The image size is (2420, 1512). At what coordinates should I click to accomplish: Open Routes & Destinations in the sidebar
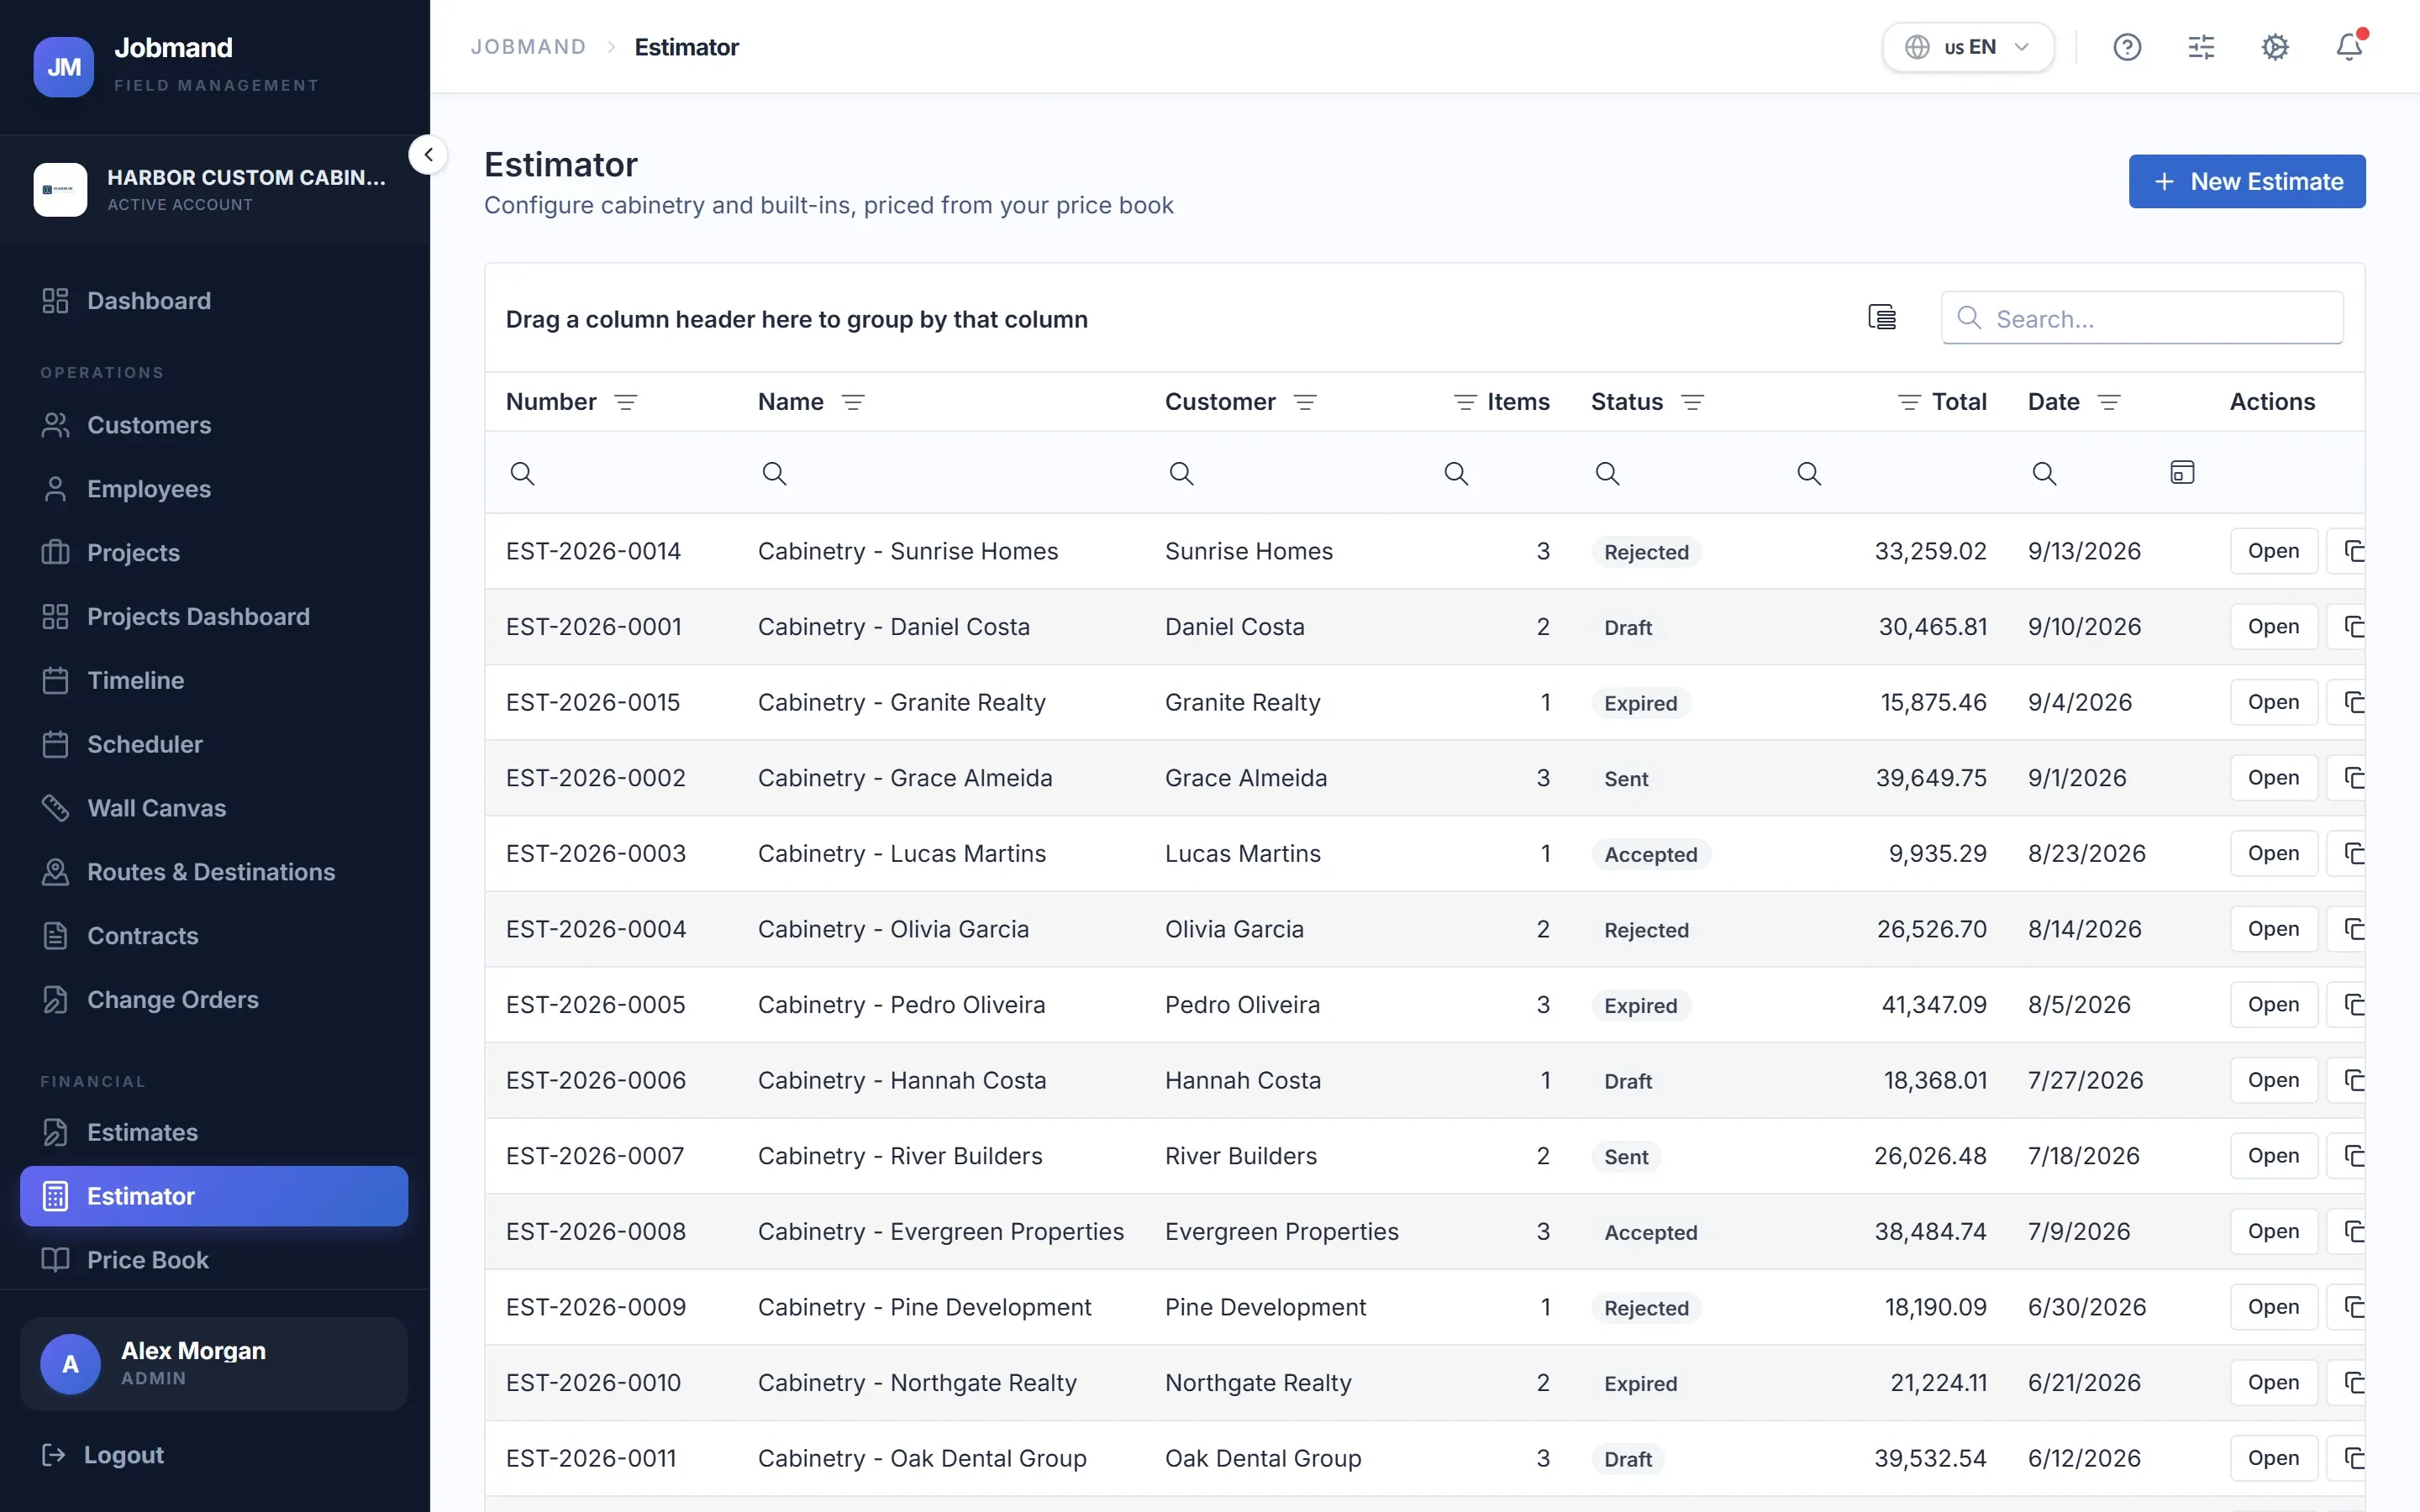(x=214, y=872)
